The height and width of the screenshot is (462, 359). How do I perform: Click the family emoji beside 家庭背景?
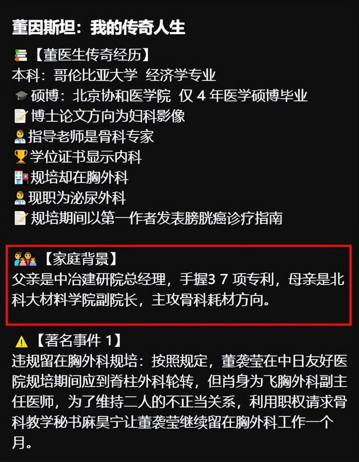[x=25, y=259]
